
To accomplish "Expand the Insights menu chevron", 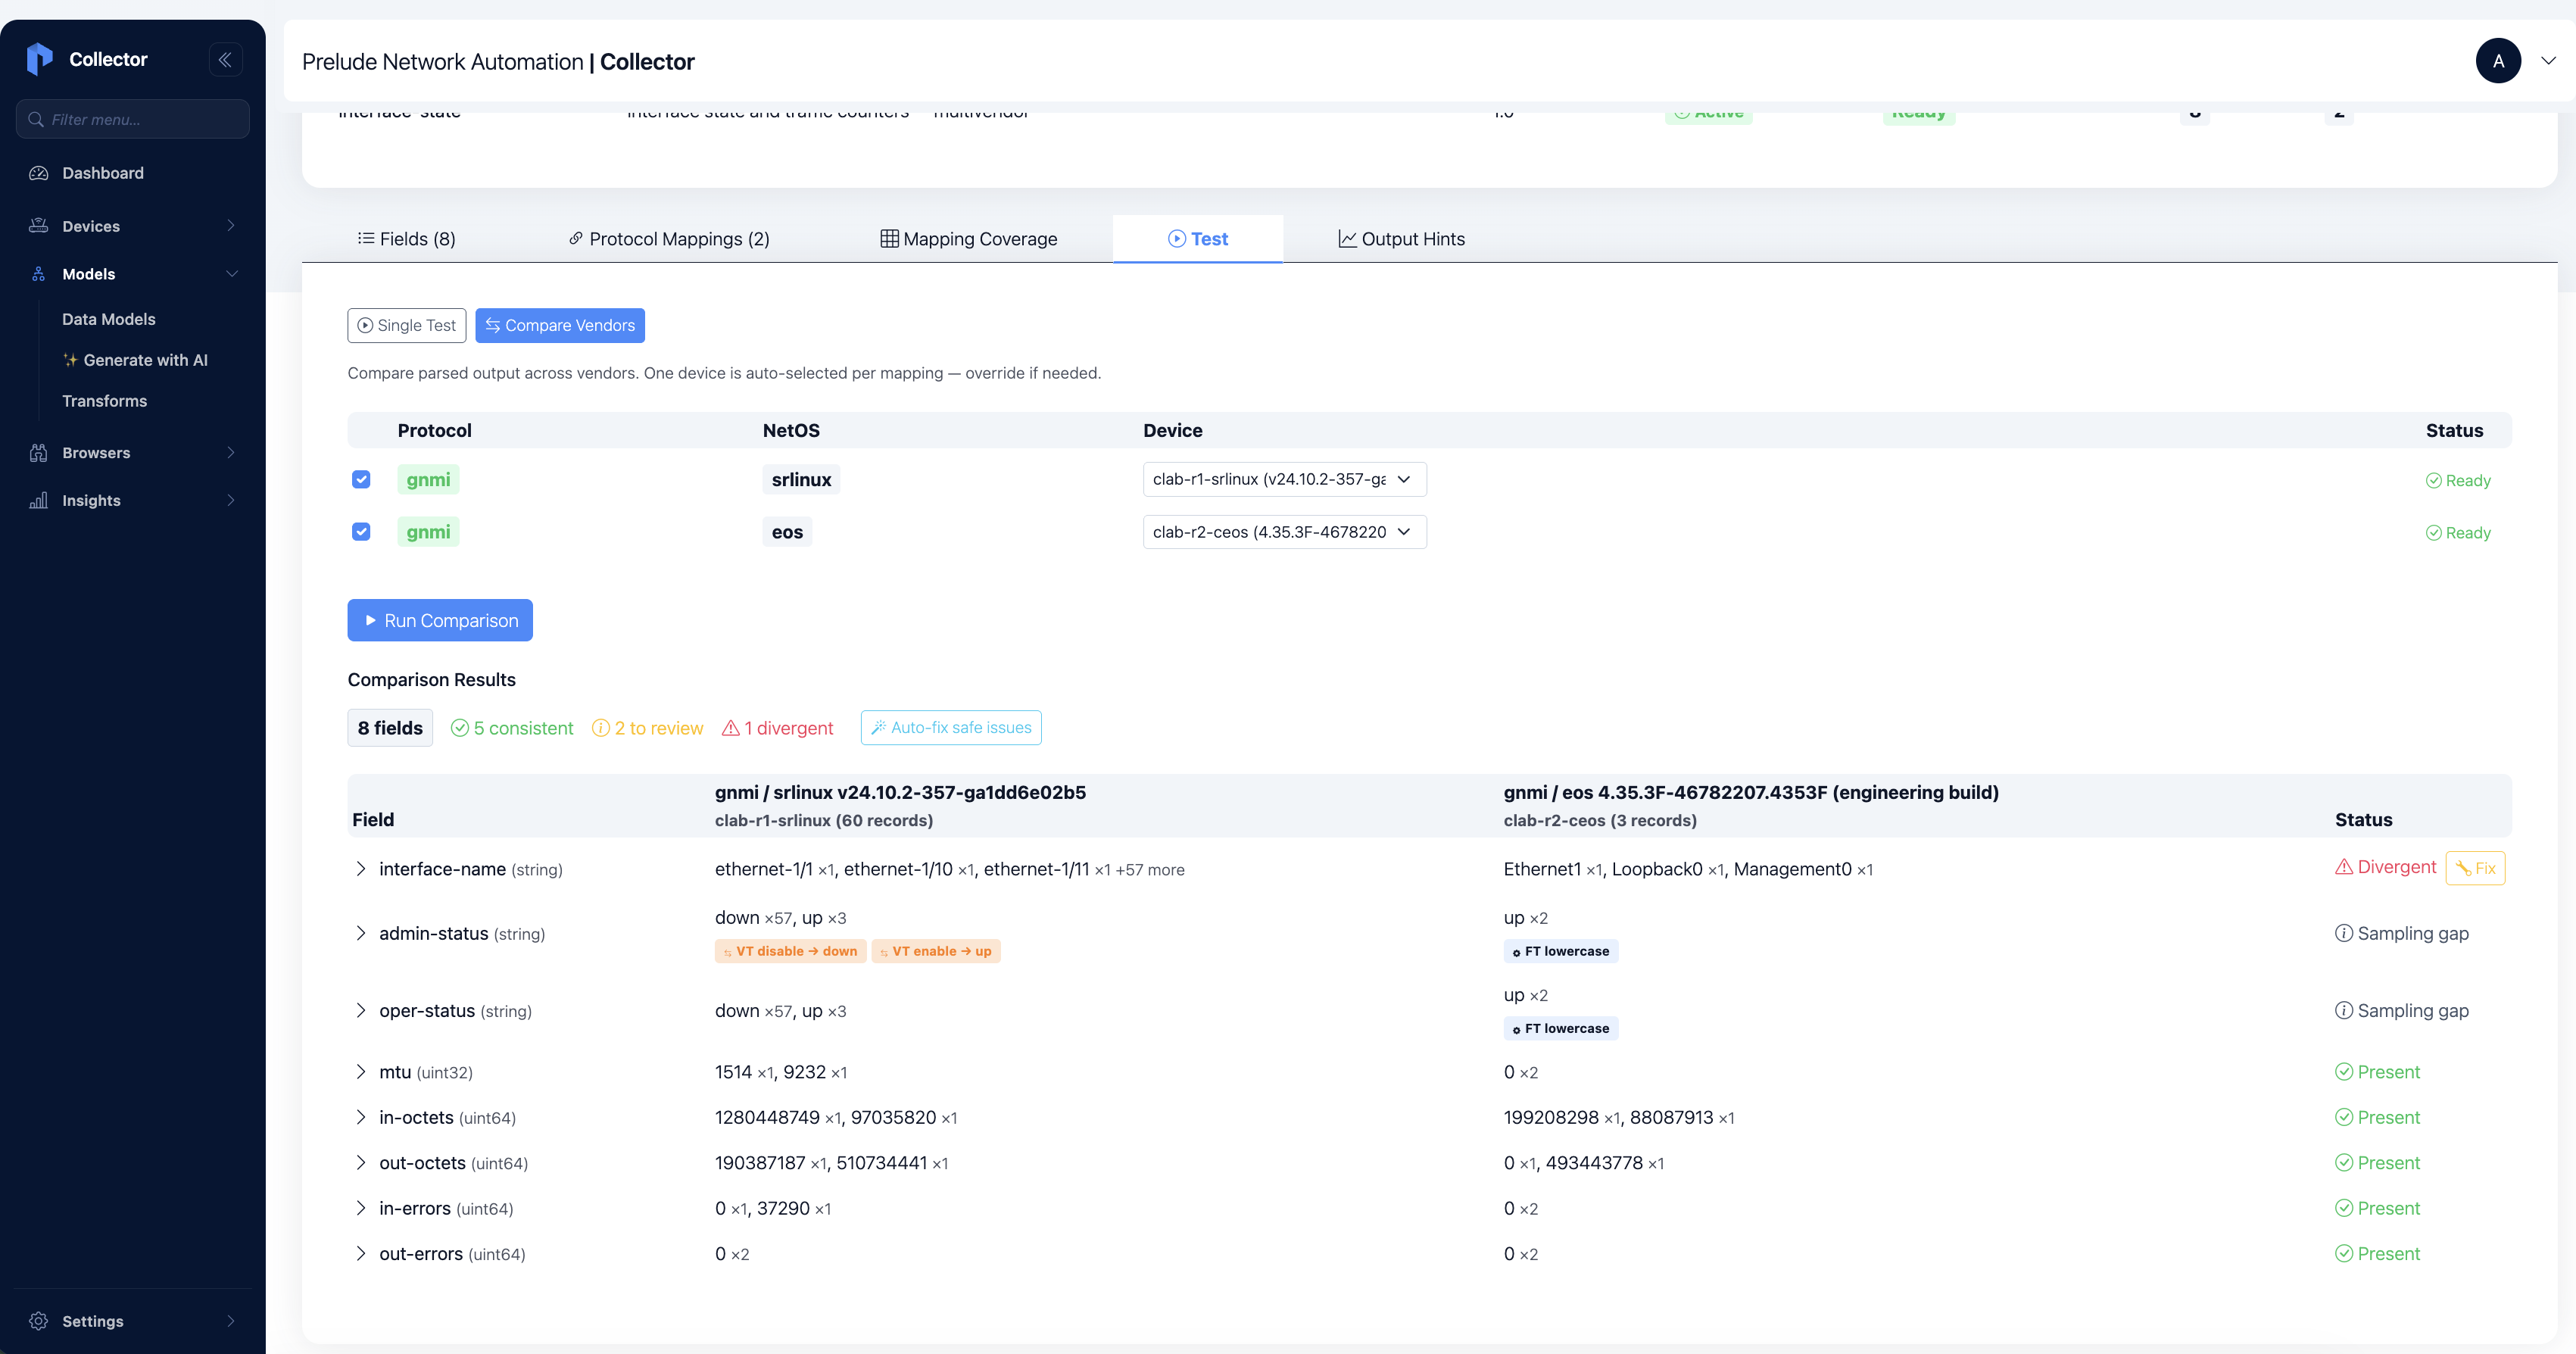I will pos(231,500).
